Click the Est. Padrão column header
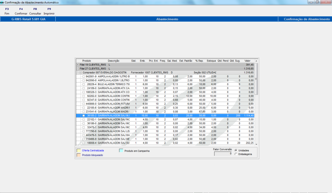Screen dimensions: 332x193 tap(186, 61)
